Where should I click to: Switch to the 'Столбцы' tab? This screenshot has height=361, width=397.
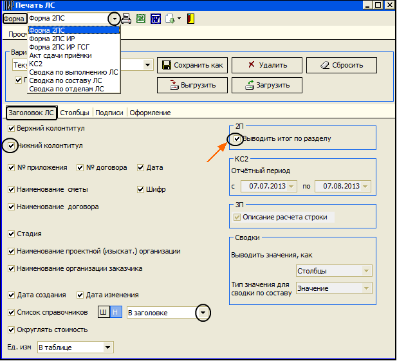tap(75, 113)
